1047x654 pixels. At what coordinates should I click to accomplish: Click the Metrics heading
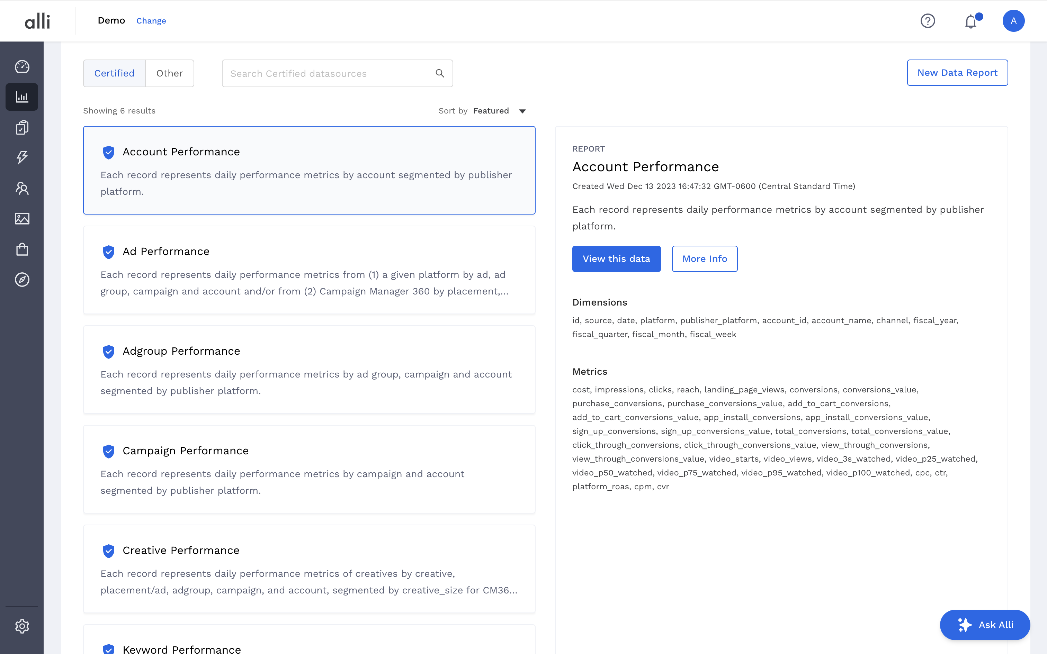(x=589, y=372)
